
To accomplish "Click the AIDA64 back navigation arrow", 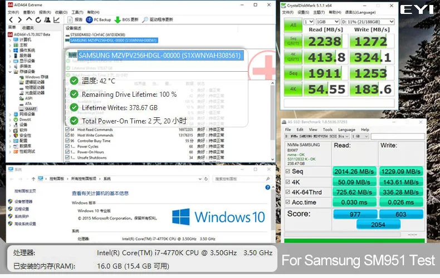I will click(x=11, y=19).
